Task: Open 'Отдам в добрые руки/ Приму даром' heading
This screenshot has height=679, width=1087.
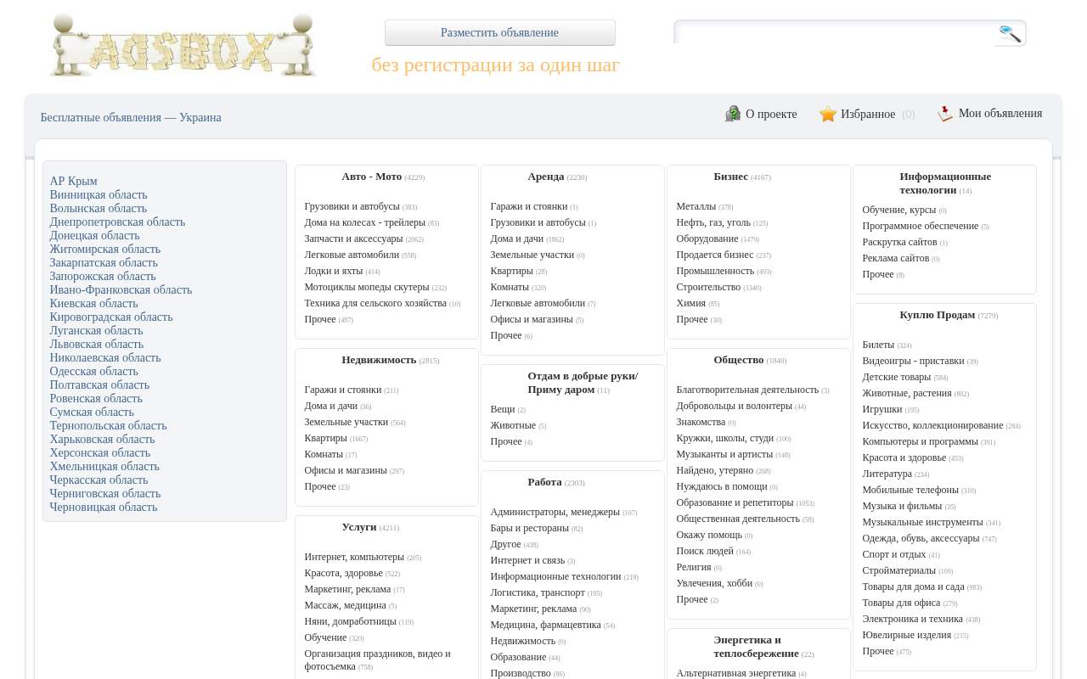Action: (x=583, y=383)
